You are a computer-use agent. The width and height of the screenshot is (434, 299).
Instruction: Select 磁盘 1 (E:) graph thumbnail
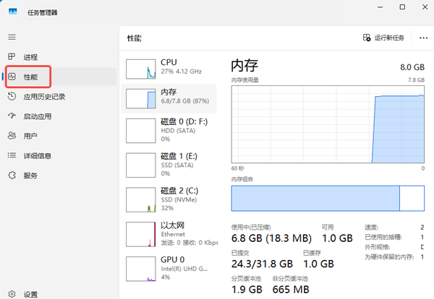point(140,165)
